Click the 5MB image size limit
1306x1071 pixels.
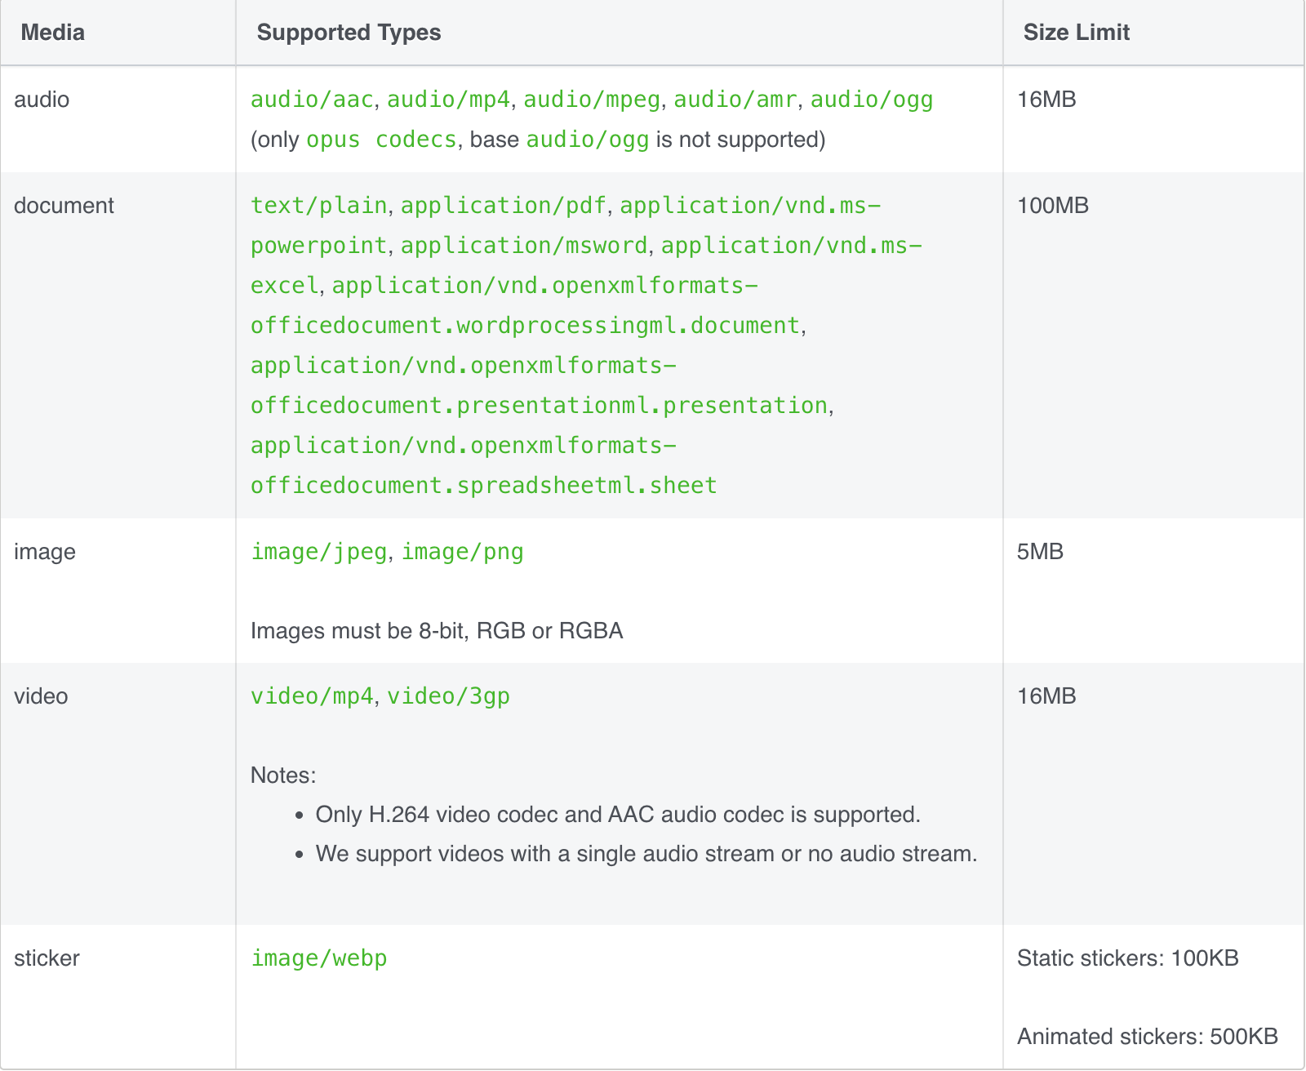1040,552
